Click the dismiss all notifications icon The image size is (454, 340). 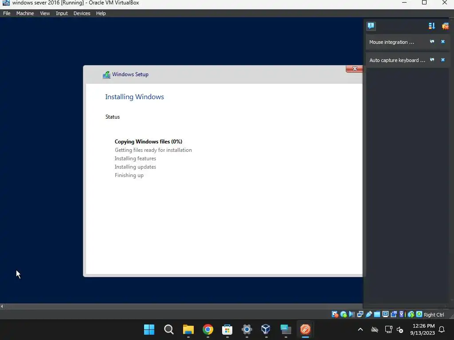(445, 26)
